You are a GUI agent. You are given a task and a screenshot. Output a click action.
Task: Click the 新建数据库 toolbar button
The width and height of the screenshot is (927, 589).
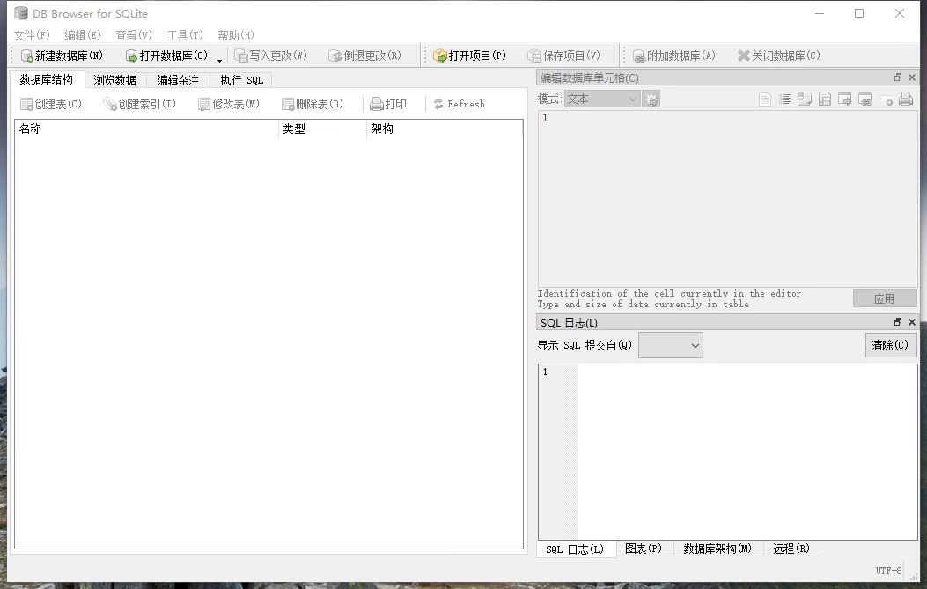(63, 55)
